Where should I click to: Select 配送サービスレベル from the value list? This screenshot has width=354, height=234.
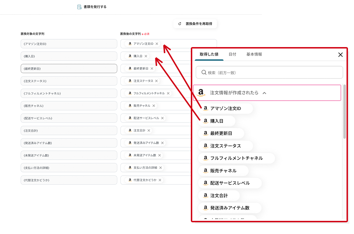pyautogui.click(x=230, y=183)
